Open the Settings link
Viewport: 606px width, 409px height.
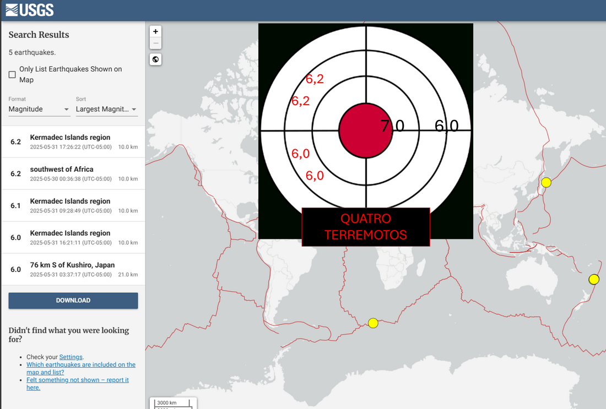71,357
